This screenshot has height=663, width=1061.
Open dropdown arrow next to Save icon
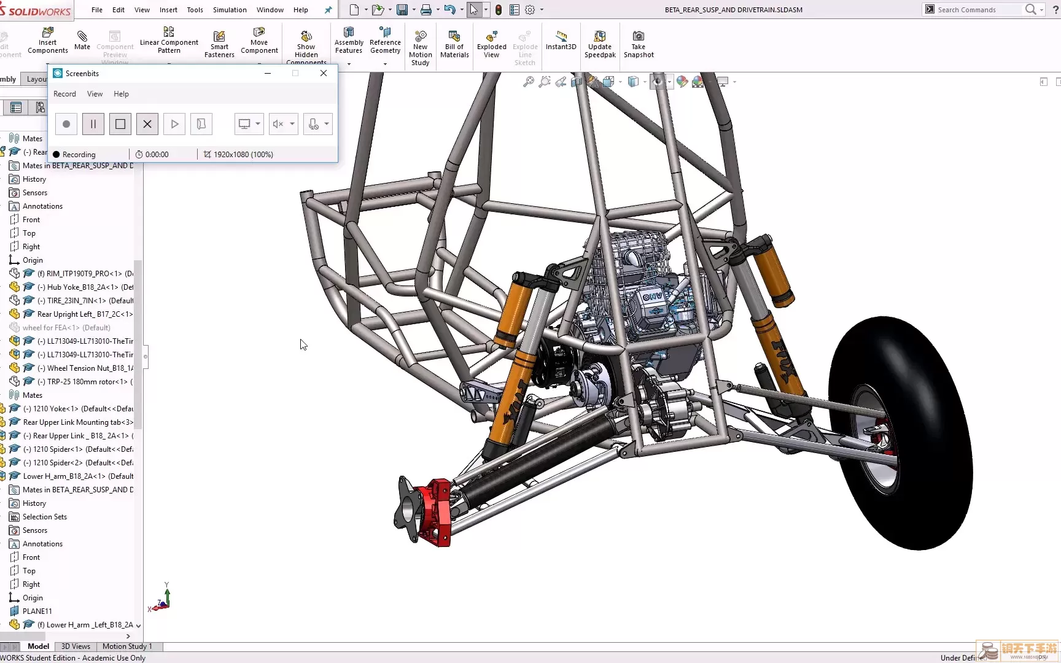tap(414, 10)
